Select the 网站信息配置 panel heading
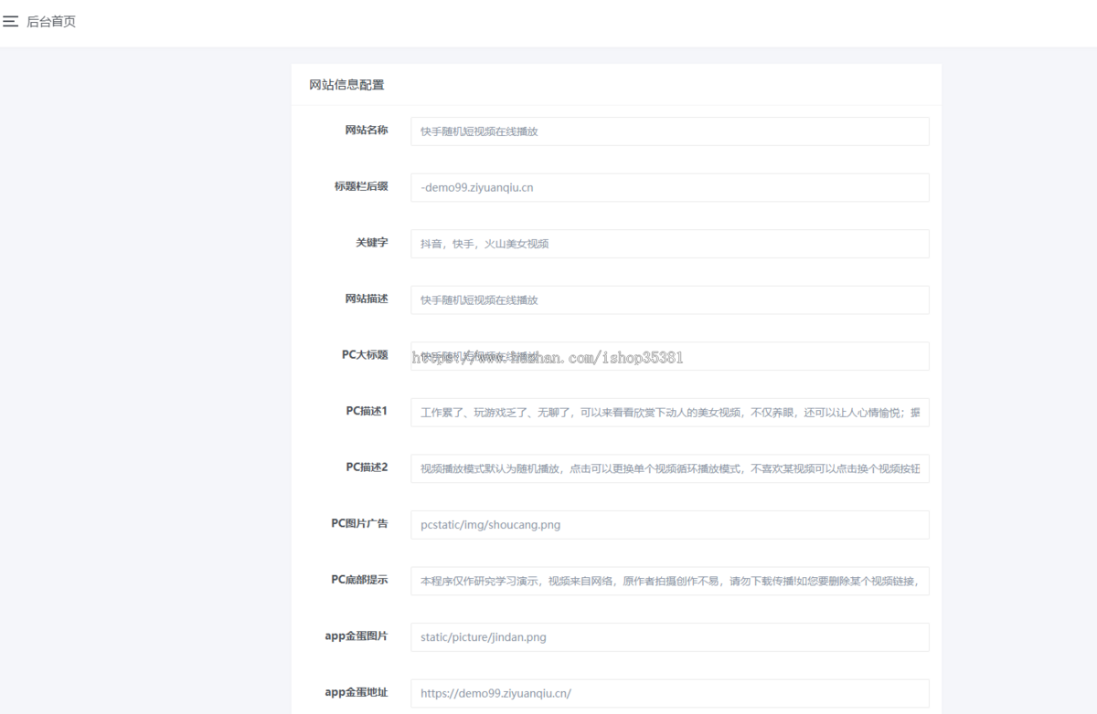This screenshot has height=714, width=1097. point(346,85)
